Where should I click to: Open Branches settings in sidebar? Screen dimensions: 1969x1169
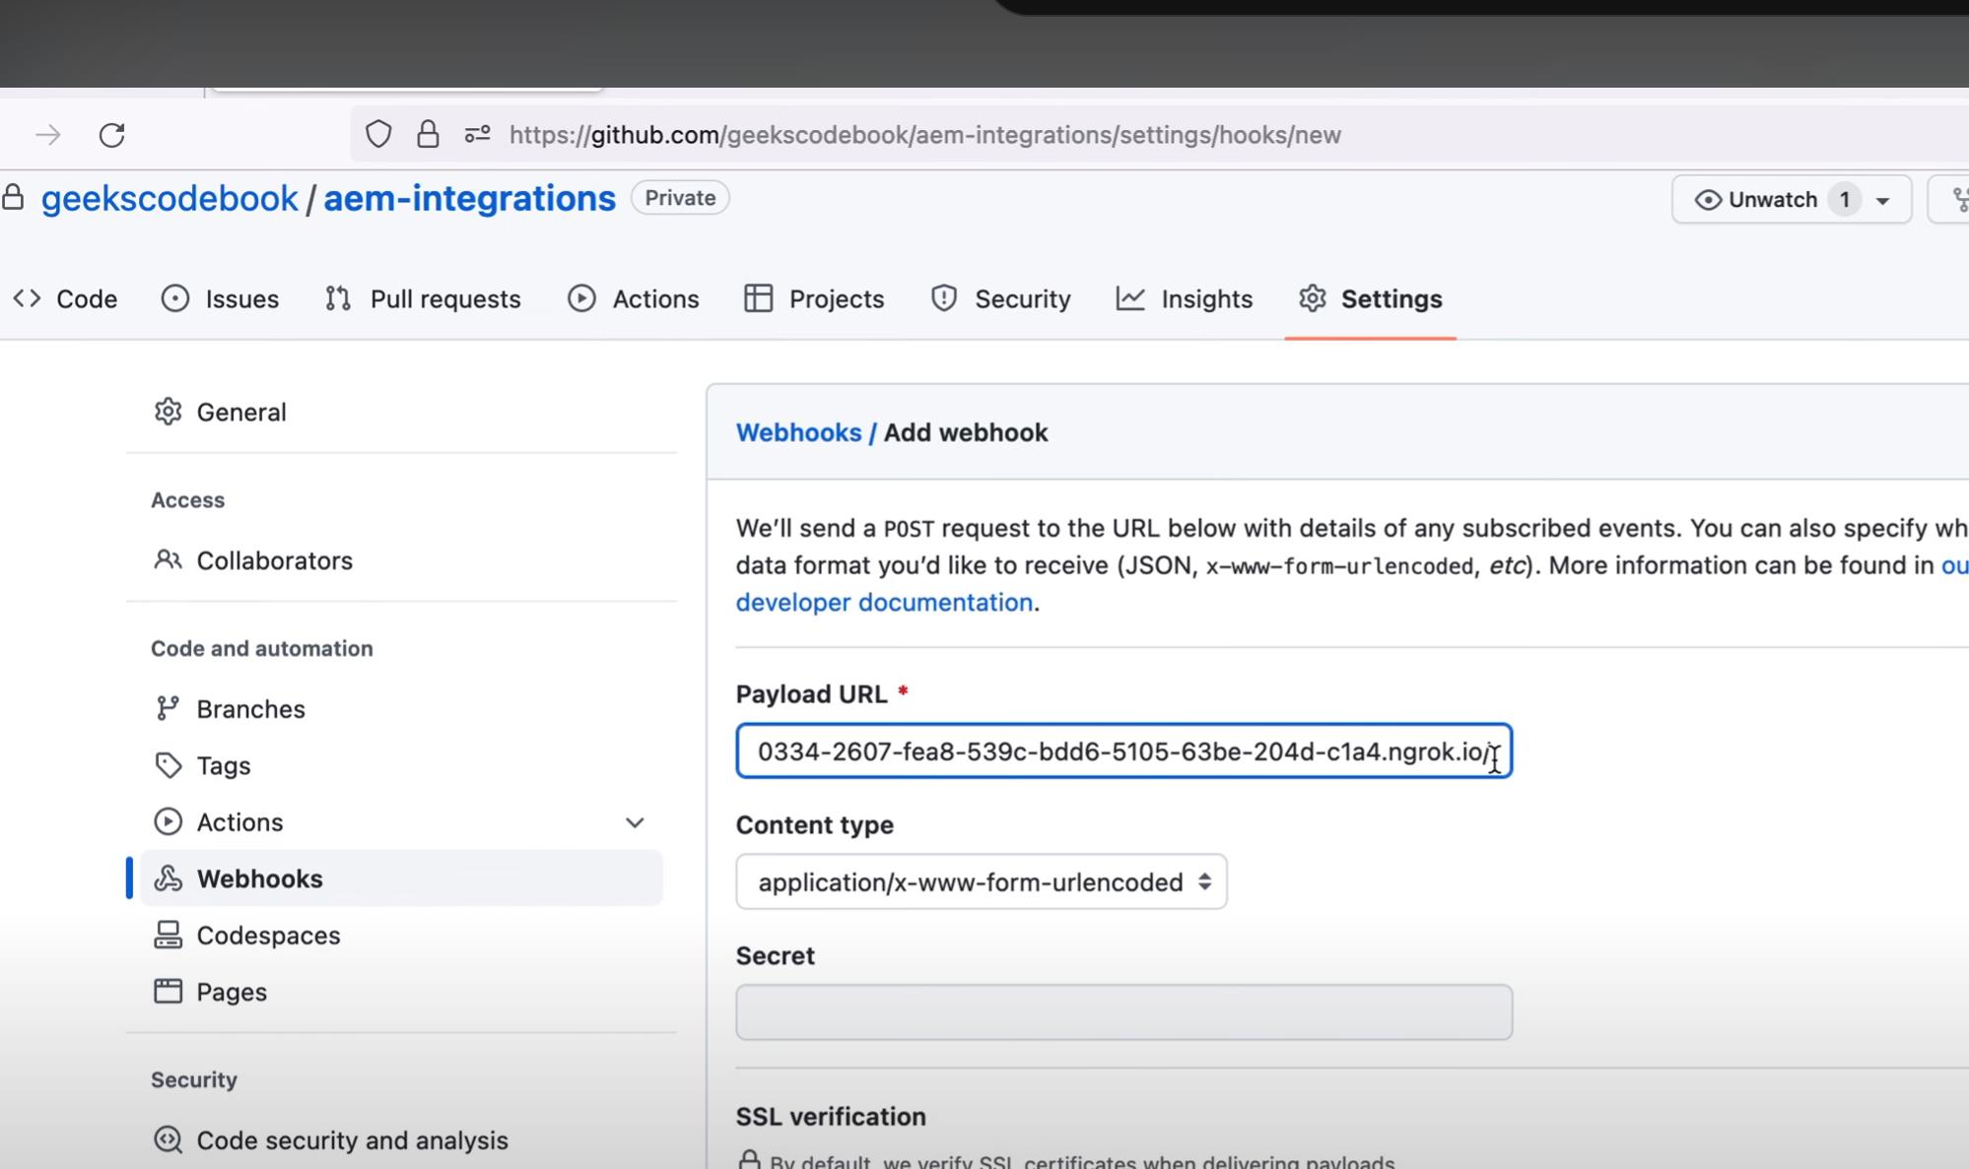click(x=230, y=709)
